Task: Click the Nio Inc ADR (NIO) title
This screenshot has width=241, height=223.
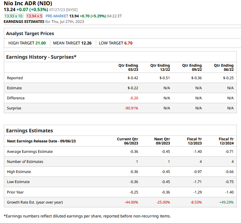Action: point(28,3)
